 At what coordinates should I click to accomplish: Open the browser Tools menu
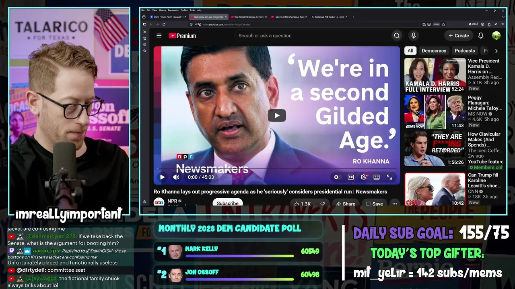pyautogui.click(x=192, y=10)
